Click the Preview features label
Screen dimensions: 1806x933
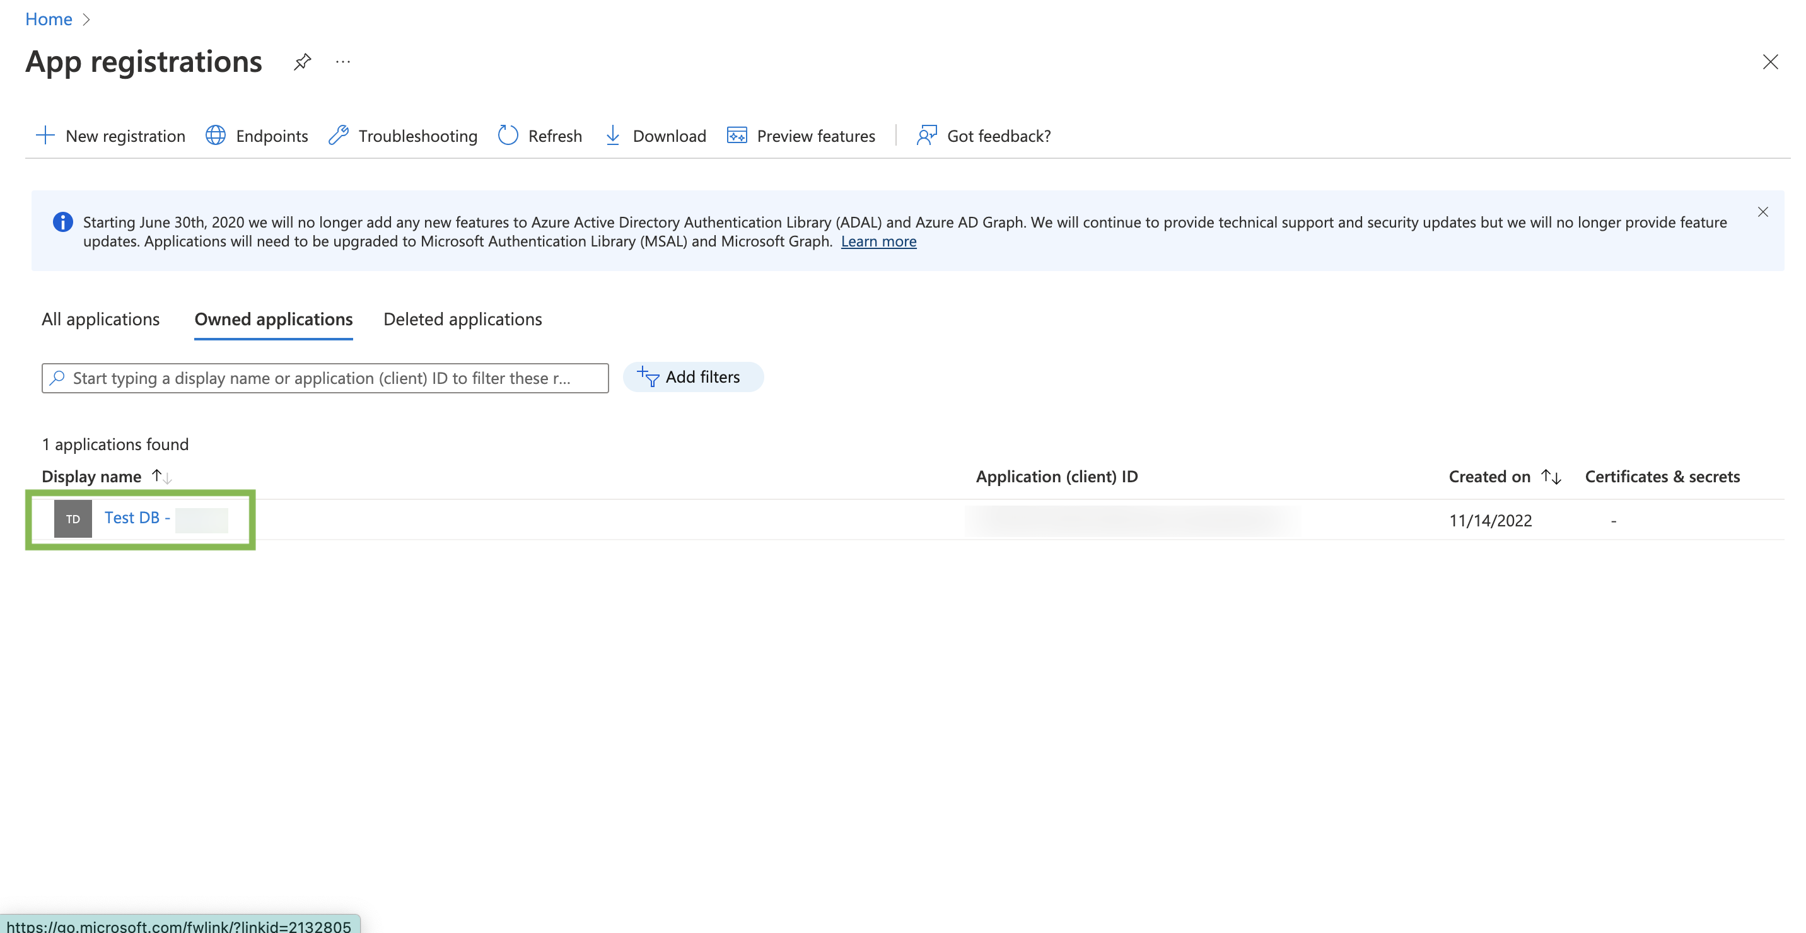pos(816,136)
